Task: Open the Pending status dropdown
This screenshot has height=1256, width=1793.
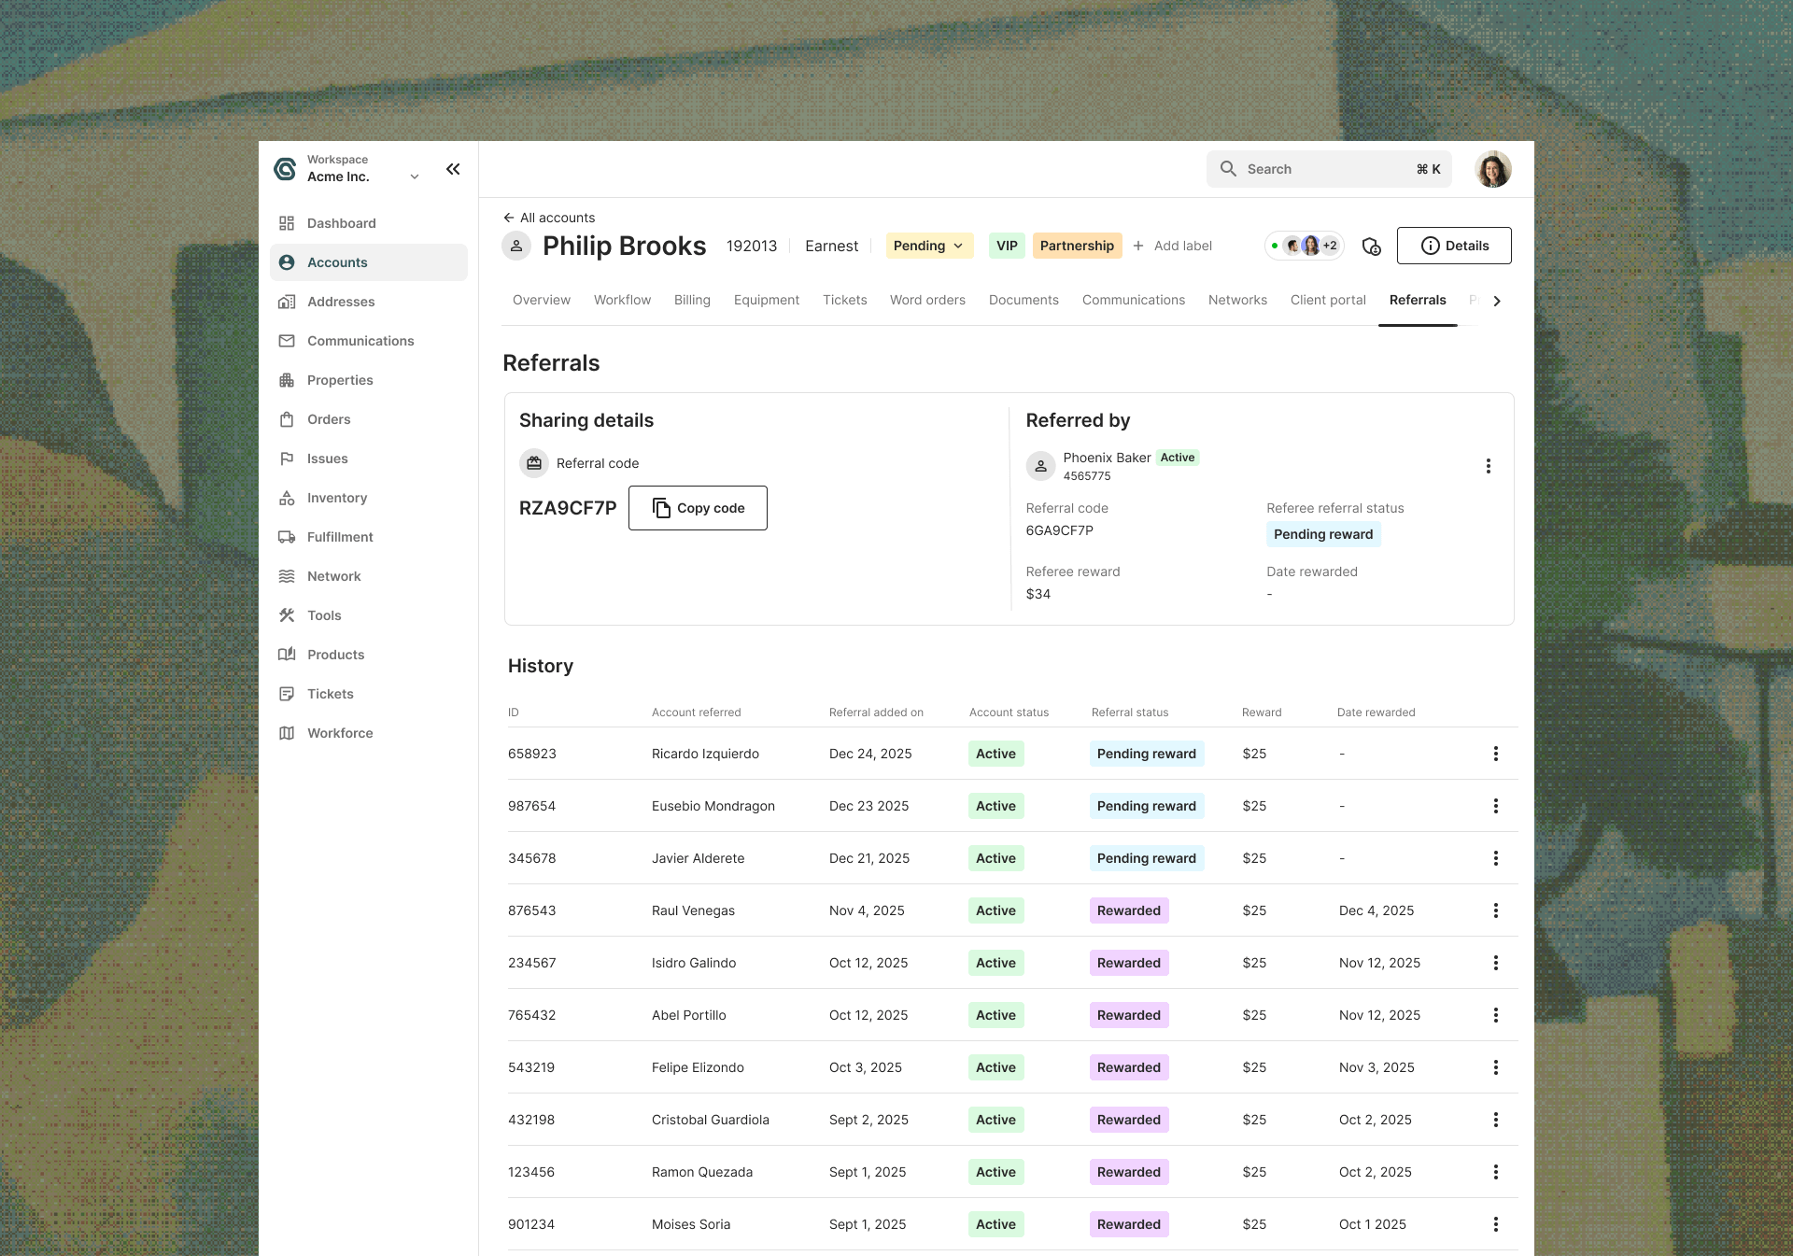Action: tap(928, 246)
